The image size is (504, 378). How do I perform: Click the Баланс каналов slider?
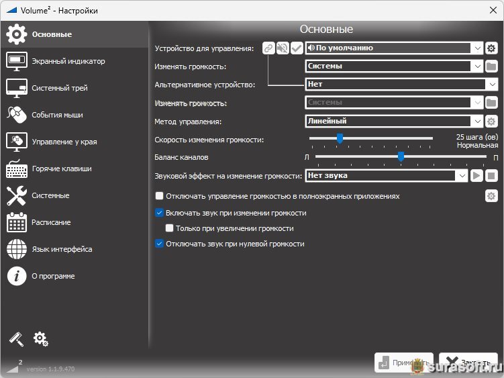(401, 157)
